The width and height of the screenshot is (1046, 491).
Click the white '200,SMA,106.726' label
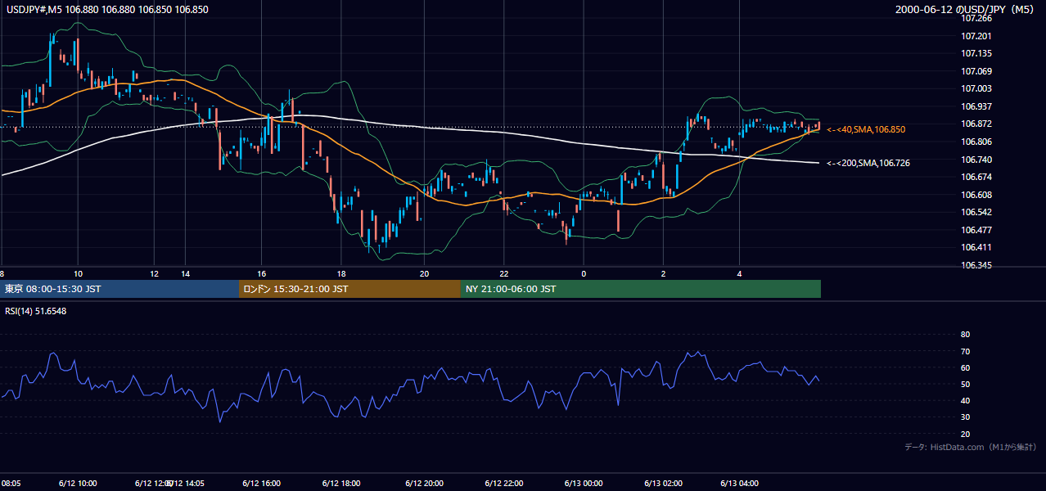click(868, 163)
